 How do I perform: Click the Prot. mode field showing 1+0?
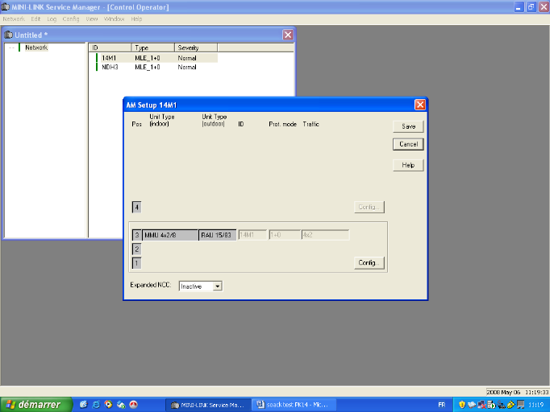(285, 235)
